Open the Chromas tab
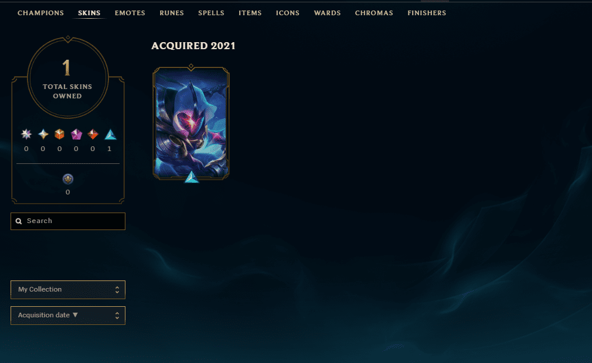592x363 pixels. (x=374, y=13)
